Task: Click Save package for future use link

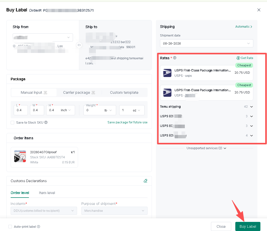Action: (x=127, y=122)
